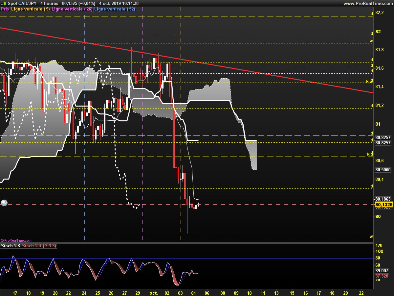This screenshot has width=394, height=296.
Task: Select the Prix label tab
Action: point(5,9)
